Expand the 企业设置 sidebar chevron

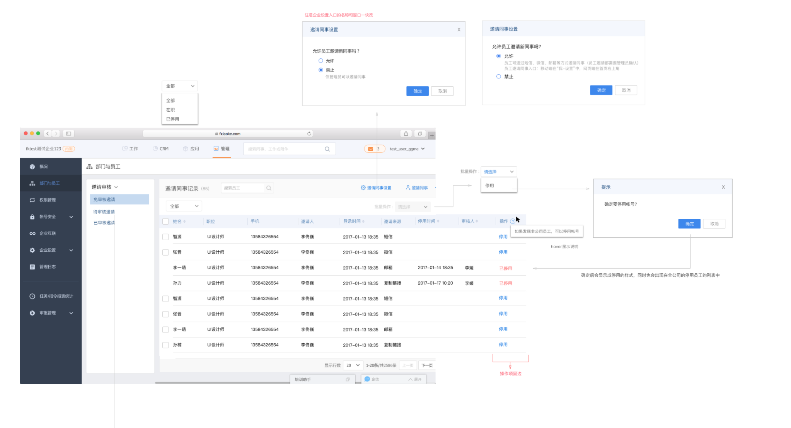[71, 250]
